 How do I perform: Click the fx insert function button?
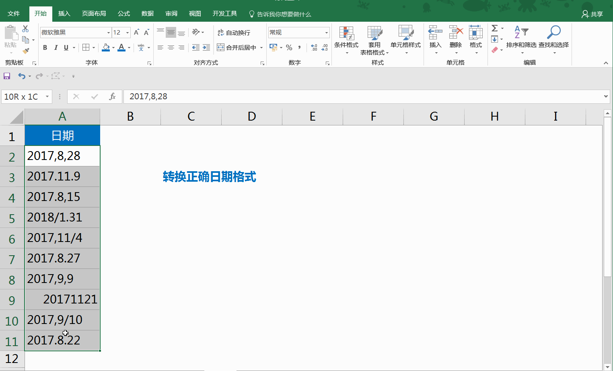point(112,96)
